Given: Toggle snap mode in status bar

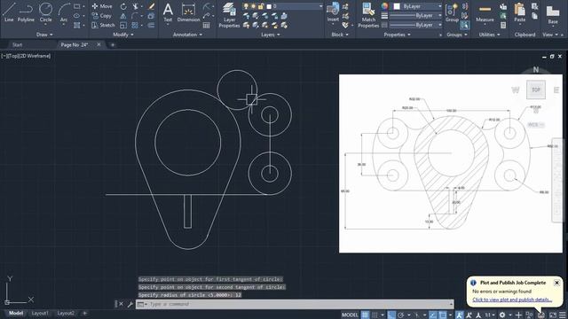Looking at the screenshot, I should (x=375, y=315).
